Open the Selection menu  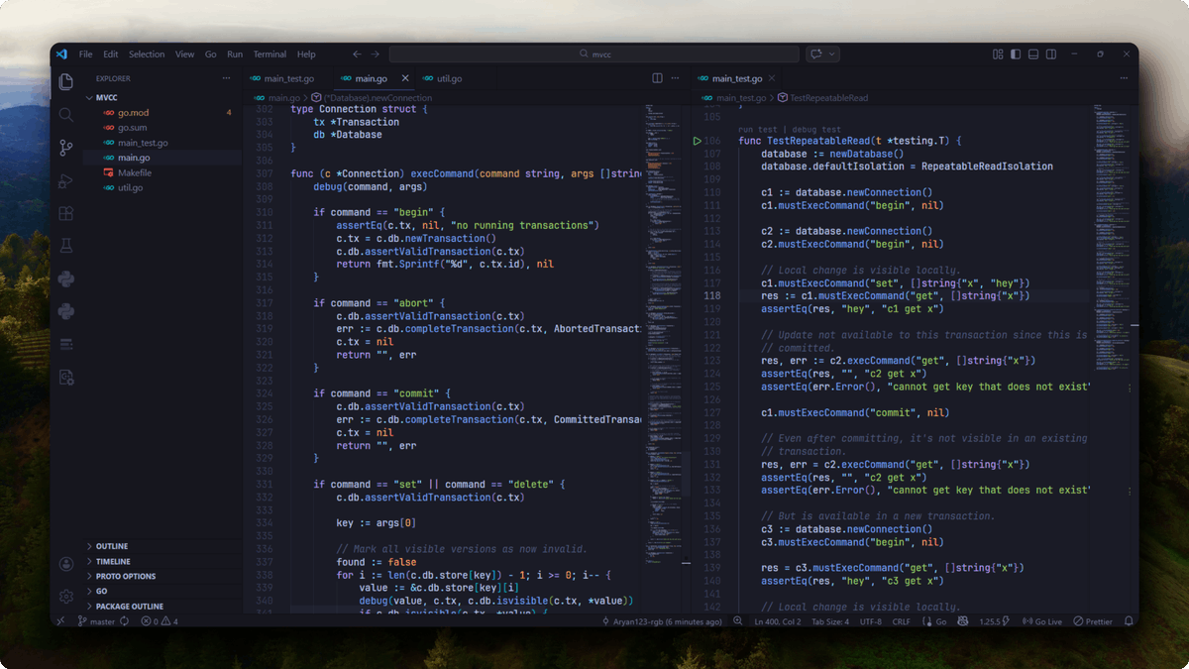coord(147,55)
